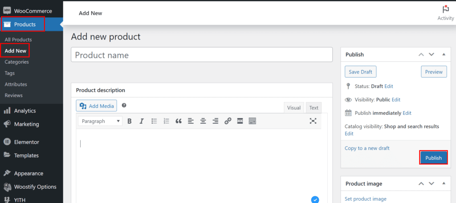The height and width of the screenshot is (203, 456).
Task: Move Publish panel down
Action: pyautogui.click(x=432, y=54)
